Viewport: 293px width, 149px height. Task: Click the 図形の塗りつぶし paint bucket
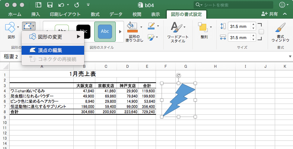(x=132, y=27)
